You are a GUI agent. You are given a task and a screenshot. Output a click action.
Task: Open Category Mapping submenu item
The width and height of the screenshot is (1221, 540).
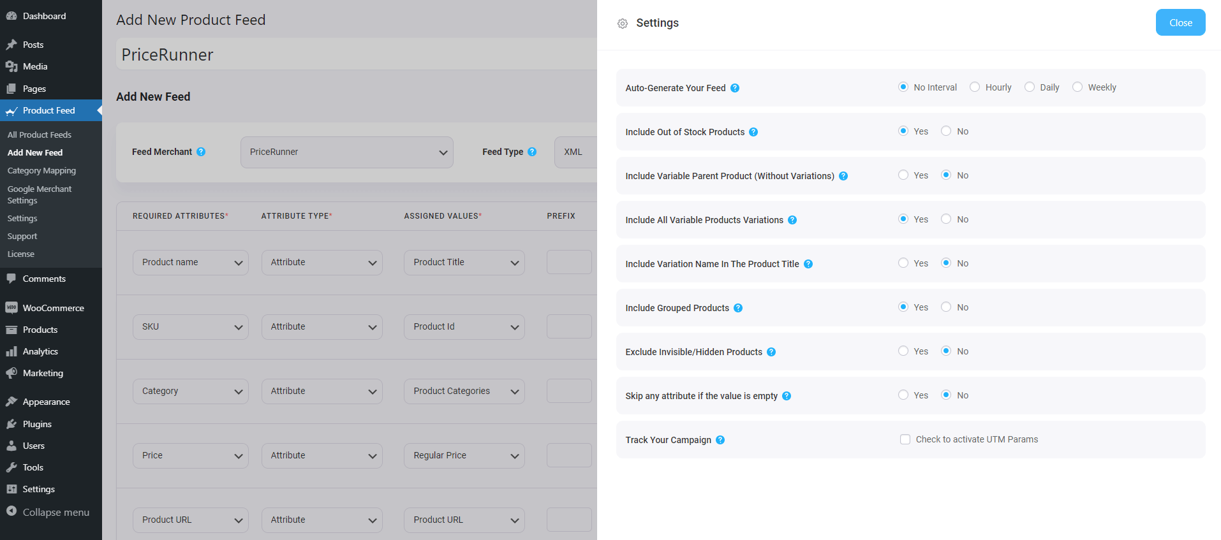tap(41, 171)
